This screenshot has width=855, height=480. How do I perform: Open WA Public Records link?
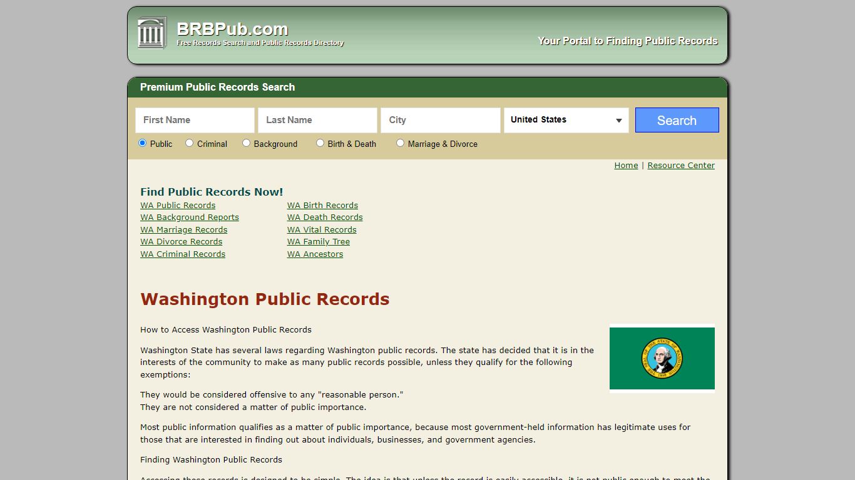pos(178,206)
